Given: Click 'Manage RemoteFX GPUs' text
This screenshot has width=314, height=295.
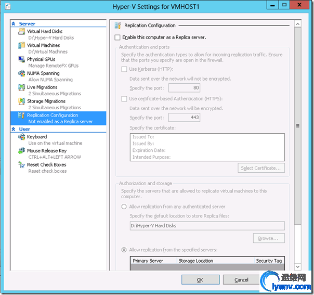Looking at the screenshot, I should click(54, 66).
